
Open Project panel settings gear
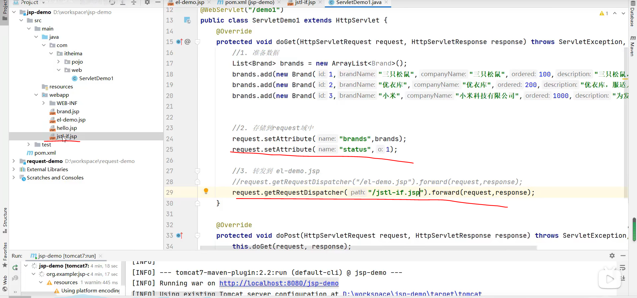(147, 2)
